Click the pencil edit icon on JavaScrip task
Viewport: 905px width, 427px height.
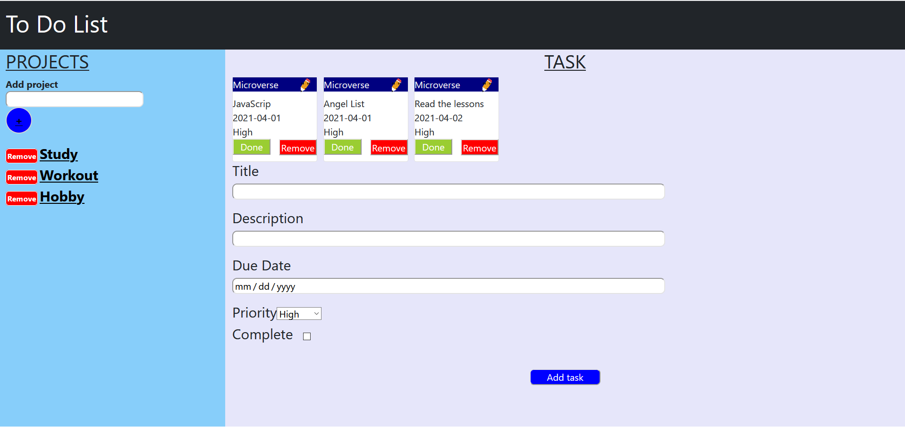pos(305,85)
